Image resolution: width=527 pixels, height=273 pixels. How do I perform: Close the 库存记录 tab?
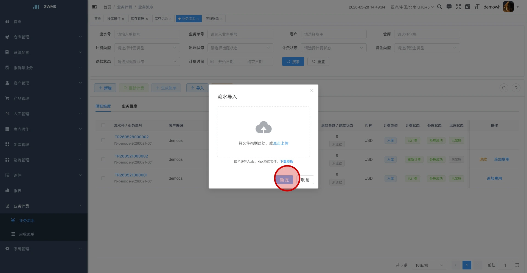[x=170, y=19]
